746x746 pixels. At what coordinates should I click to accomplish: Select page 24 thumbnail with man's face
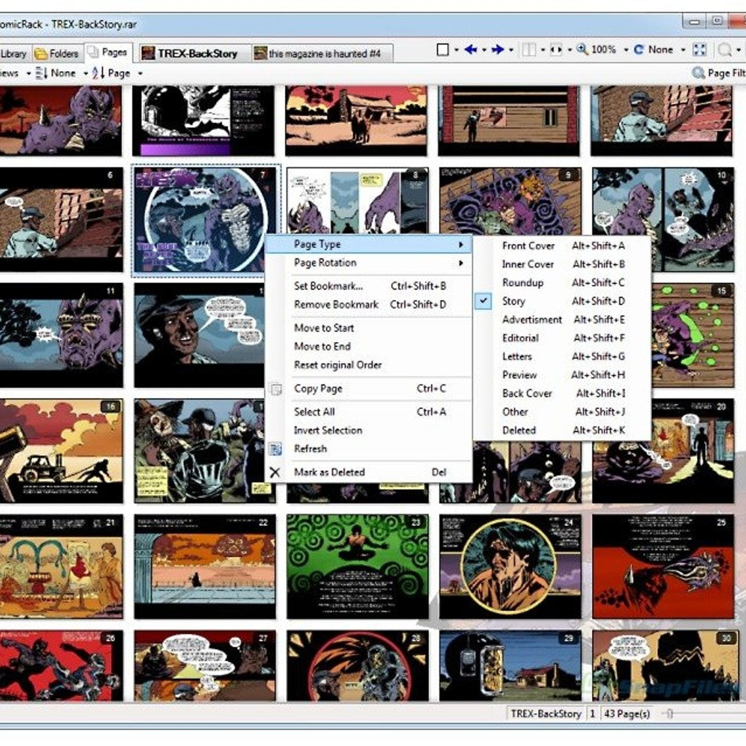coord(510,566)
